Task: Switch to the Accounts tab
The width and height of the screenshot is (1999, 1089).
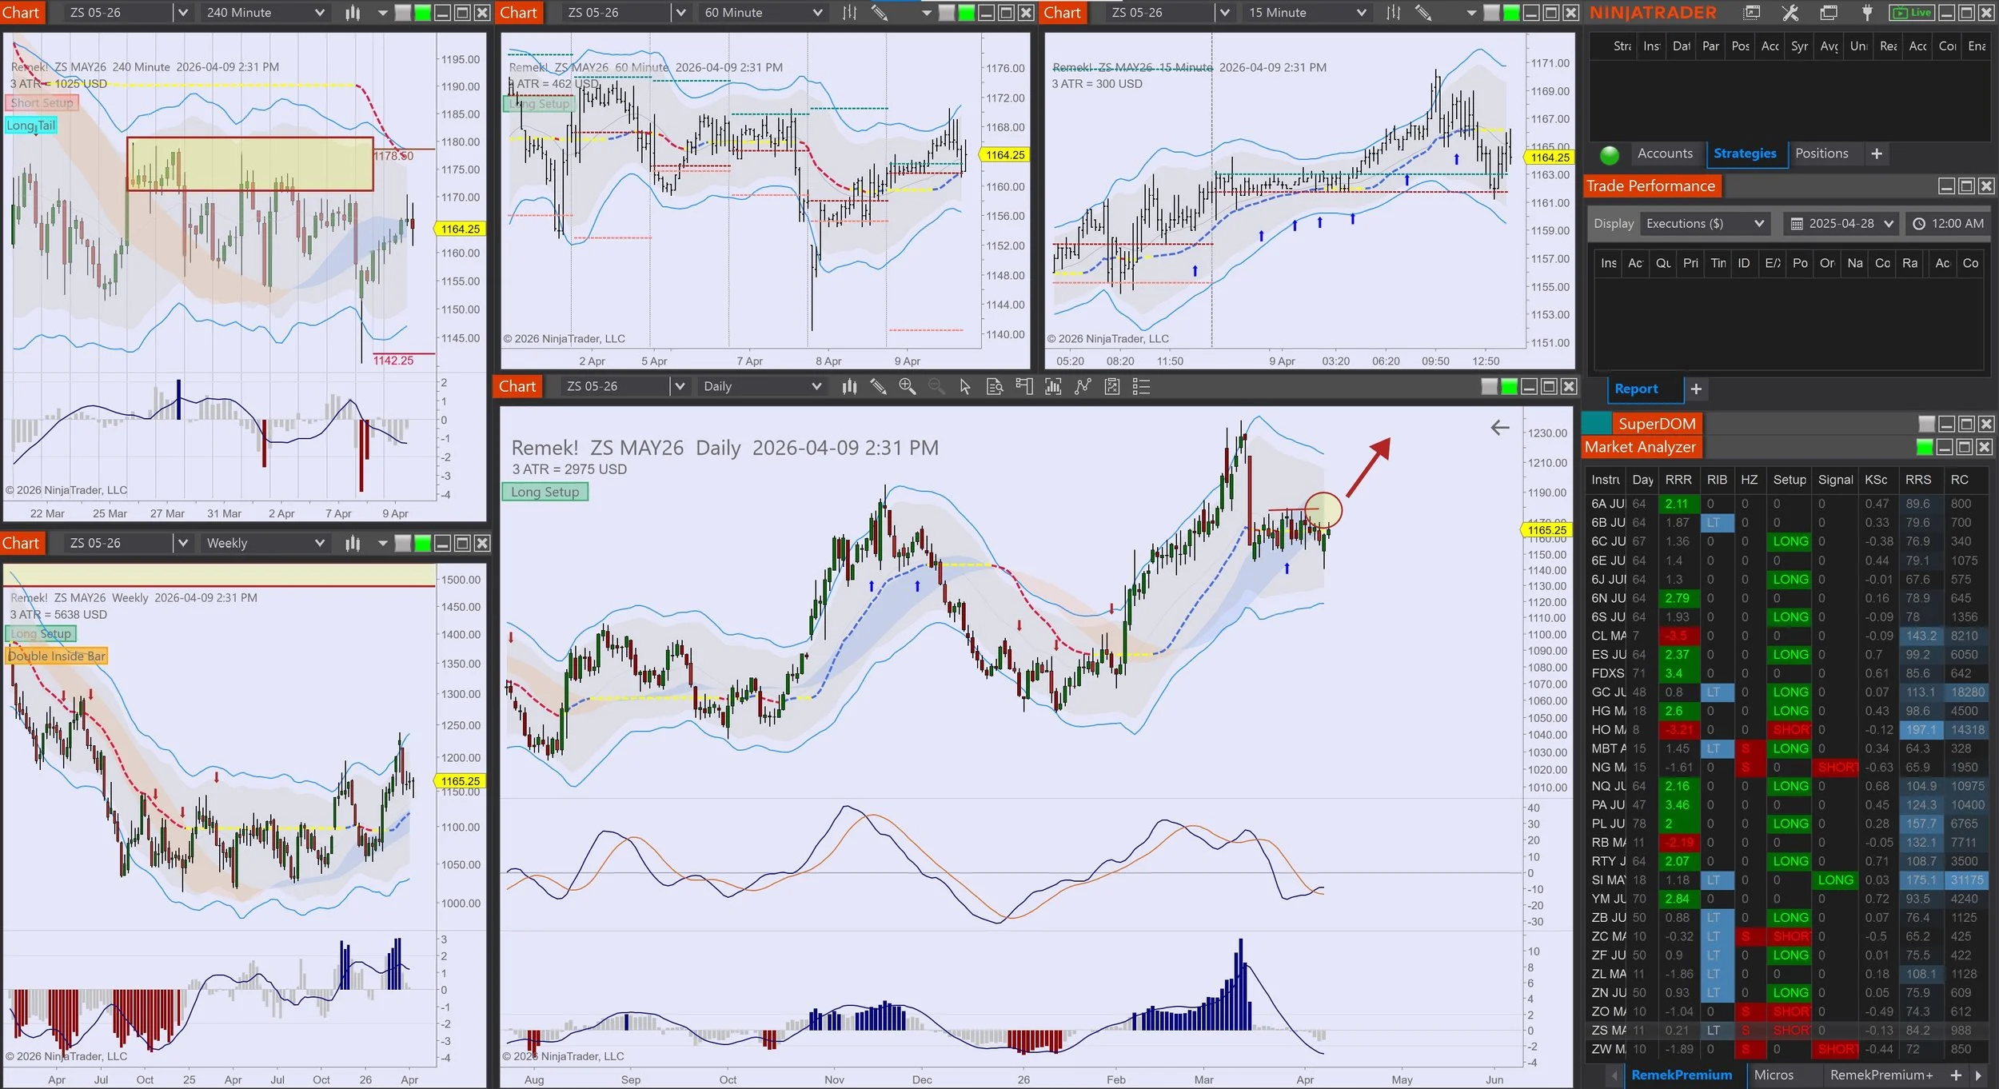Action: point(1664,154)
